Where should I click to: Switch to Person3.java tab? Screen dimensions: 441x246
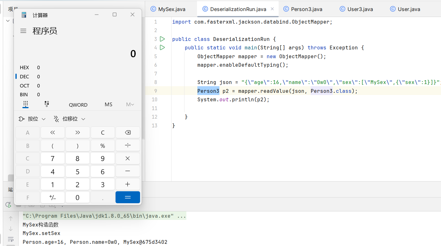pyautogui.click(x=302, y=9)
